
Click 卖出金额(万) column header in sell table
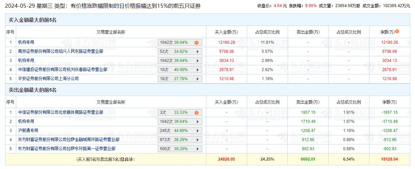click(x=308, y=102)
